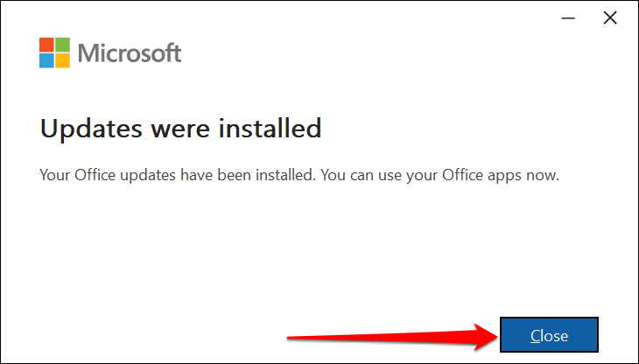This screenshot has height=364, width=639.
Task: Click the blue Close button
Action: click(549, 336)
